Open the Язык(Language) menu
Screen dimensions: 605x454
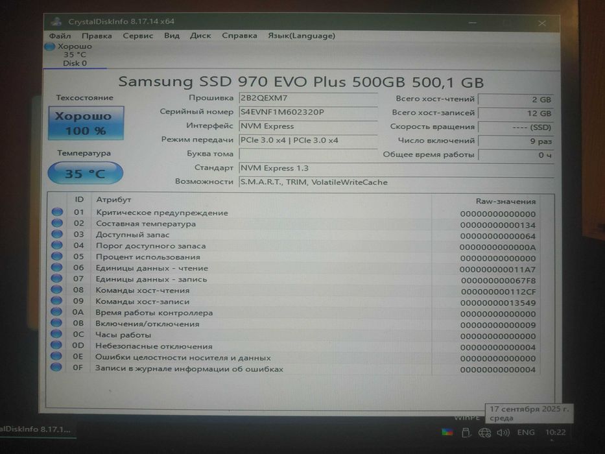[x=302, y=36]
